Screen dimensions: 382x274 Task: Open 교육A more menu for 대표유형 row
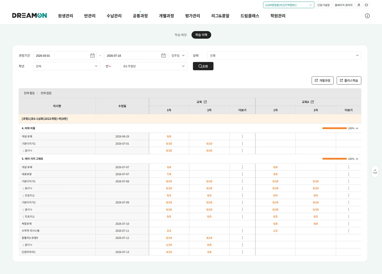click(348, 174)
